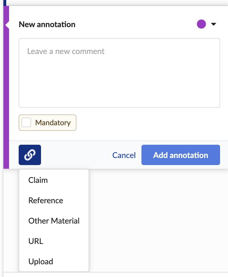Choose Claim from the link menu

(x=38, y=180)
